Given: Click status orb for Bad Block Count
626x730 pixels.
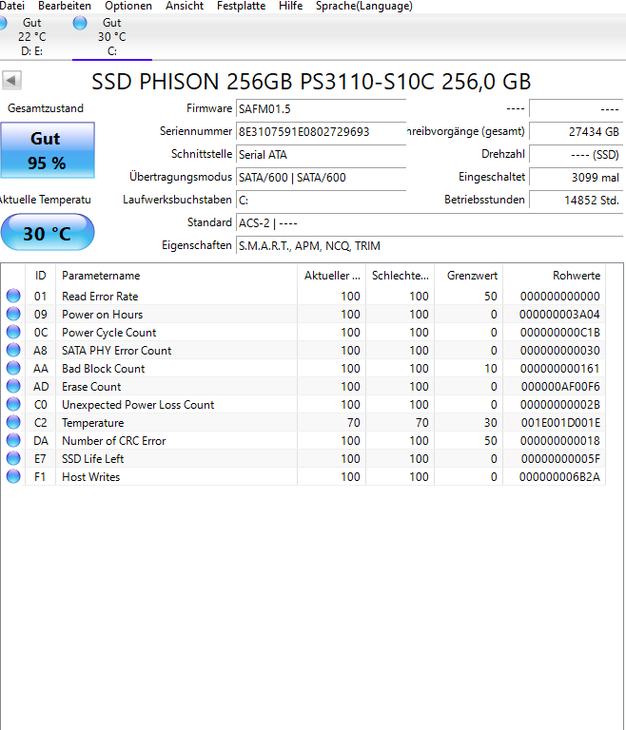Looking at the screenshot, I should [13, 368].
